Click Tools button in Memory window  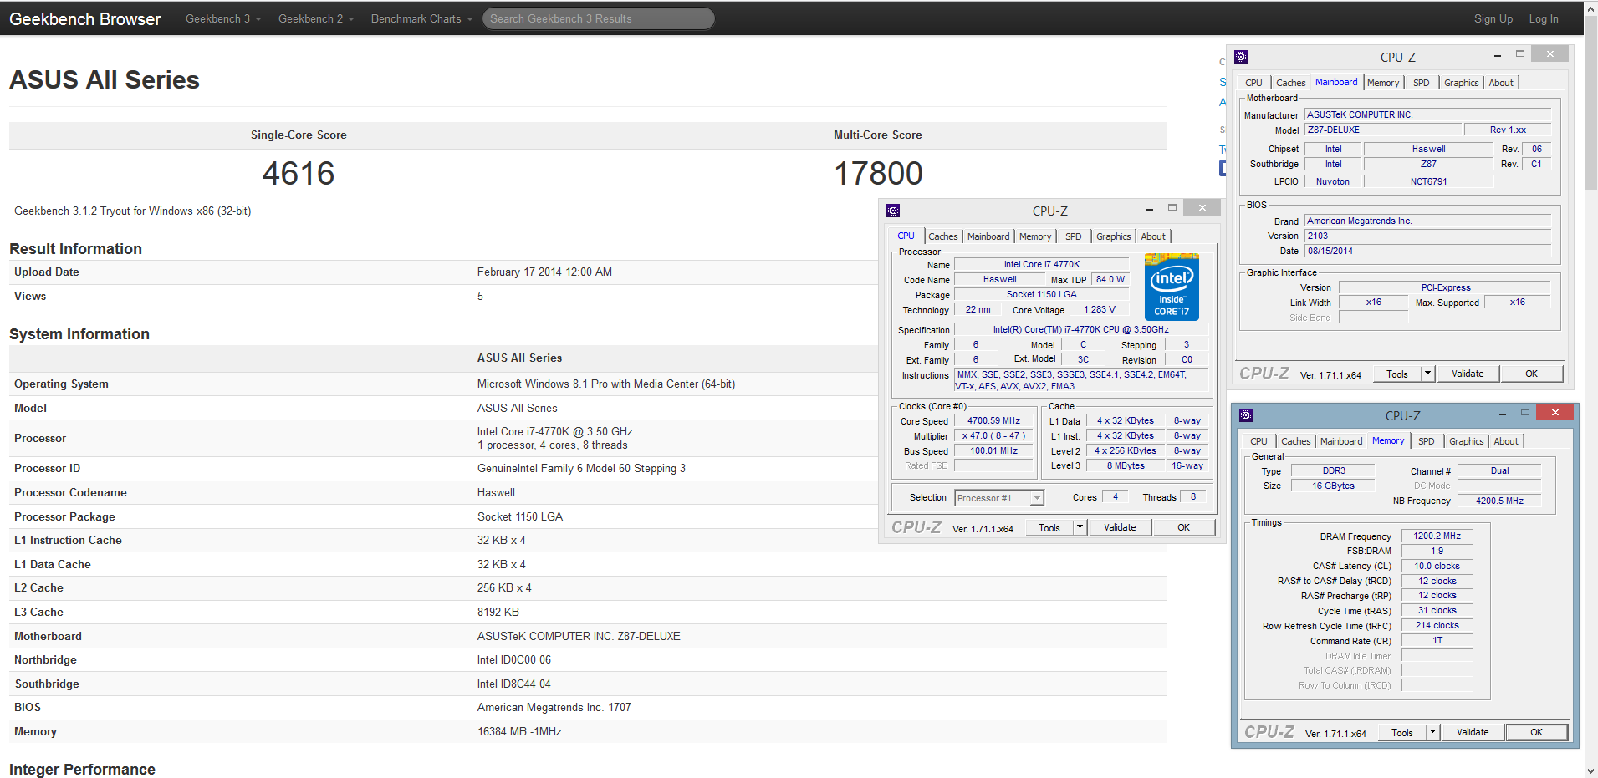click(1402, 732)
